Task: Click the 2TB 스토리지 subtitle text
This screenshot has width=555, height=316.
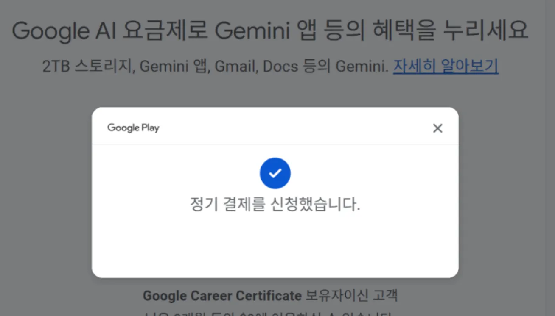Action: (x=85, y=66)
